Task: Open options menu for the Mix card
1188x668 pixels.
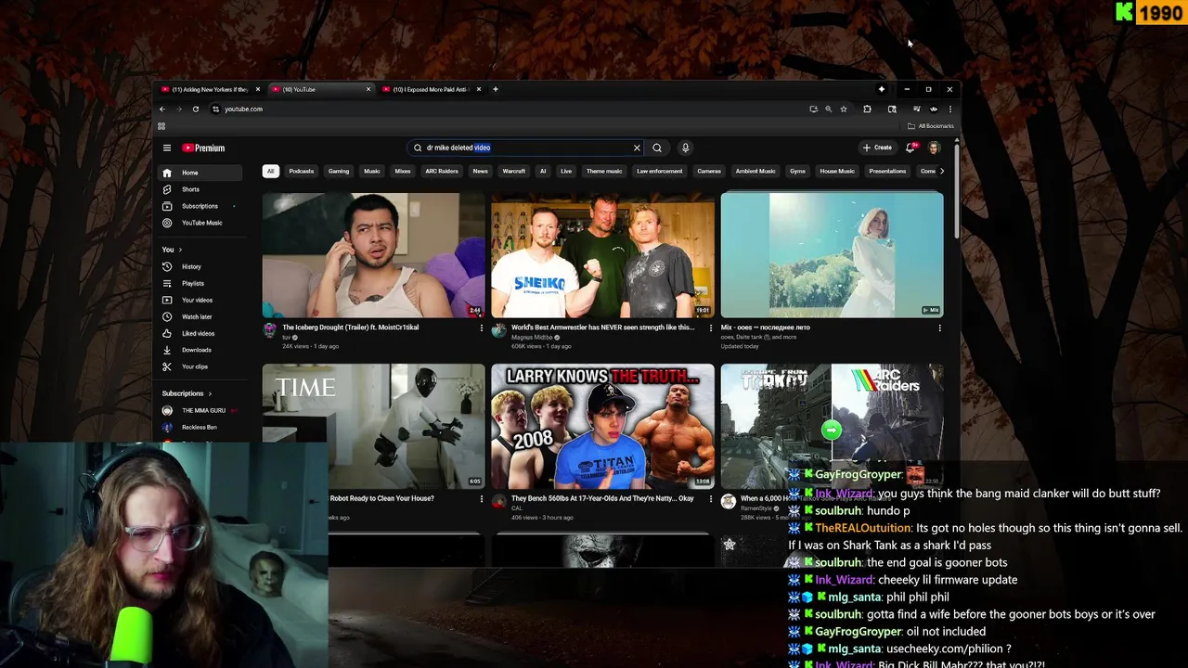Action: pos(939,328)
